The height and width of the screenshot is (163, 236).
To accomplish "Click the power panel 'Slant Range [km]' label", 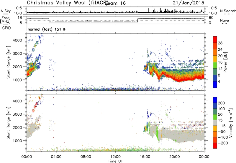I will tap(8, 62).
